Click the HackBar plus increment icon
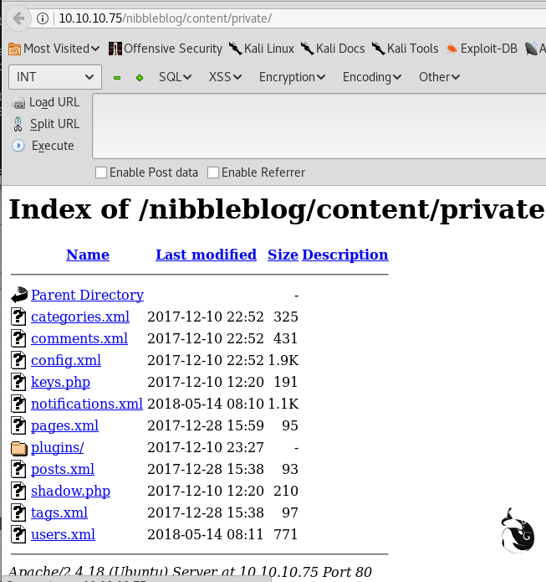The image size is (546, 582). (140, 77)
